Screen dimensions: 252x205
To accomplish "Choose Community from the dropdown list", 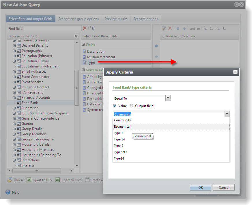I will 171,120.
